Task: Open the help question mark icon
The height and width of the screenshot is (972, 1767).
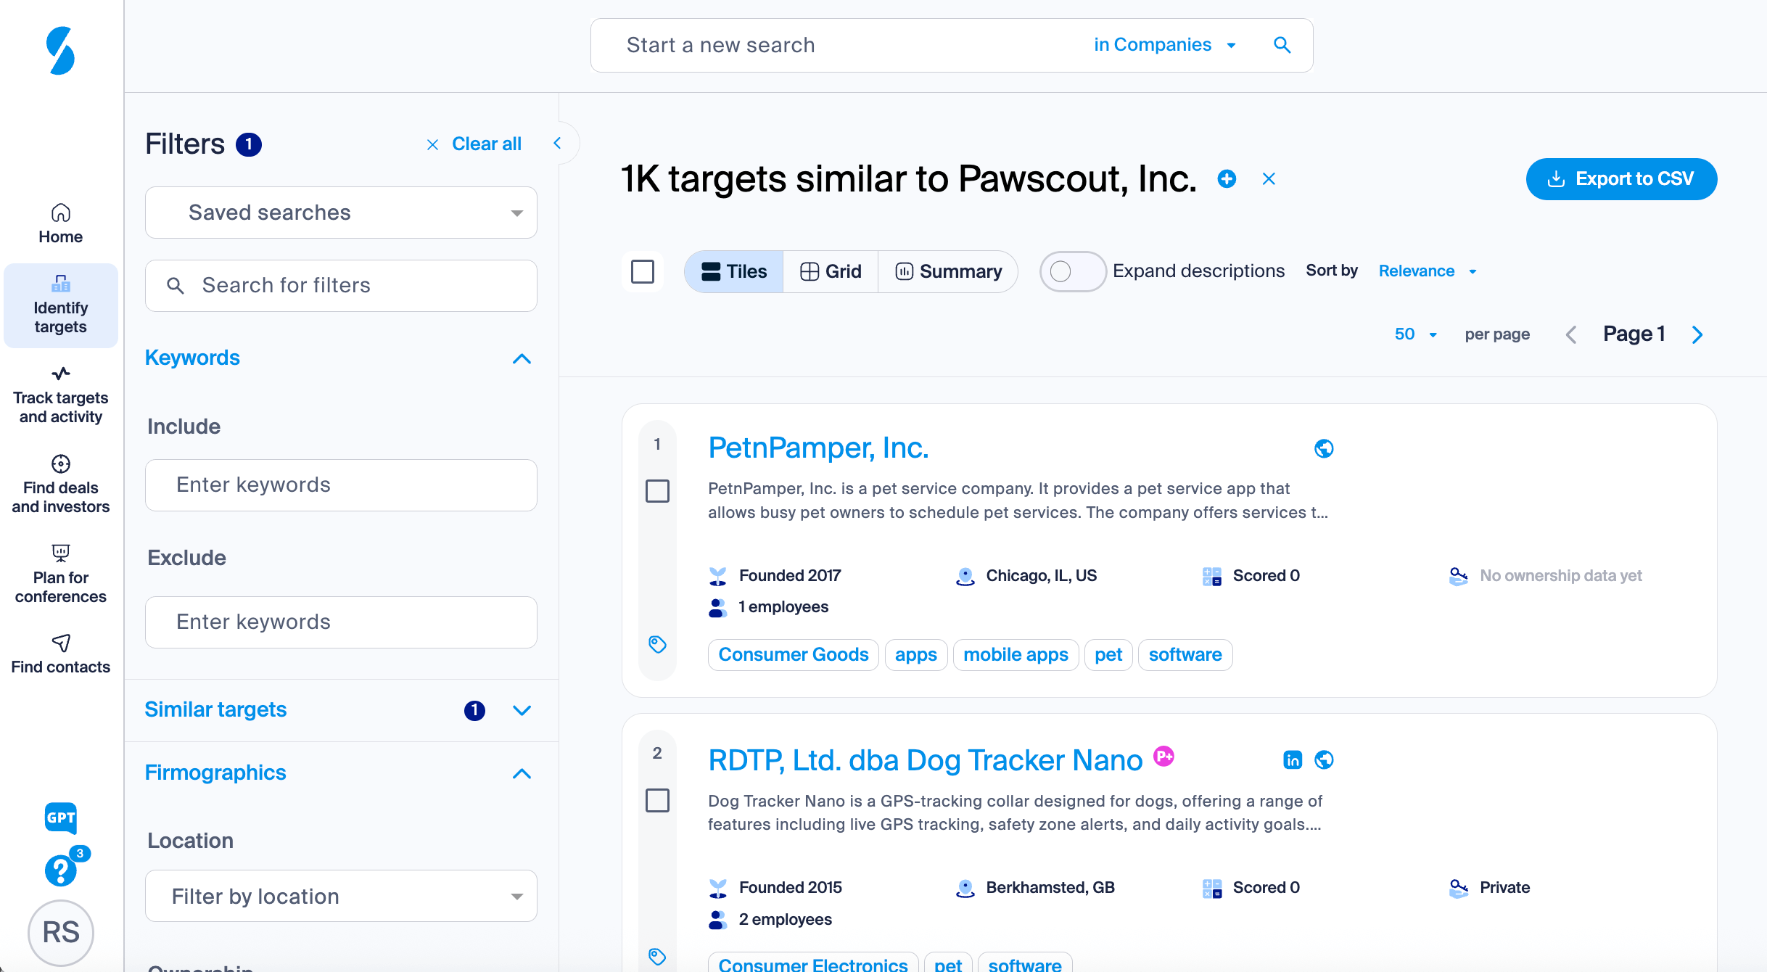Action: tap(61, 870)
